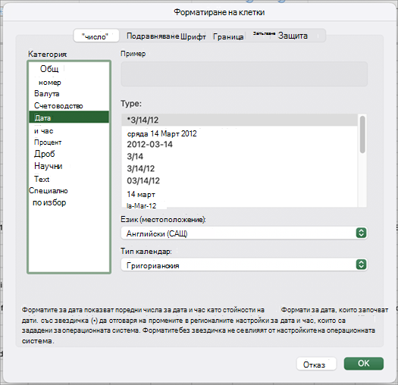Screen dimensions: 398x385
Task: Open the Граница tab
Action: (x=228, y=36)
